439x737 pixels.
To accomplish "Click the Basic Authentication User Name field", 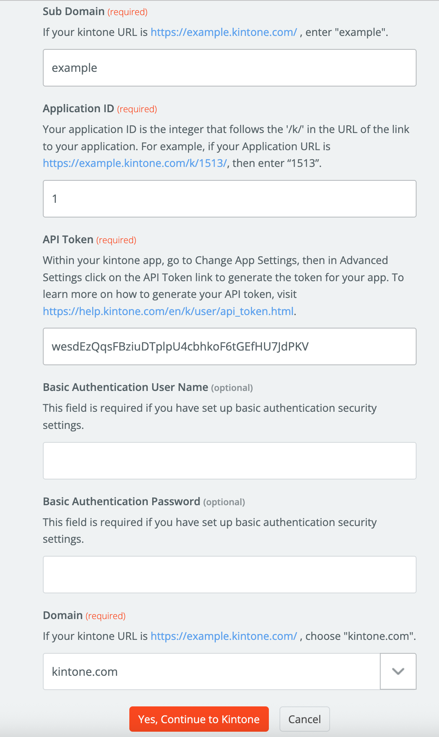I will click(x=230, y=460).
